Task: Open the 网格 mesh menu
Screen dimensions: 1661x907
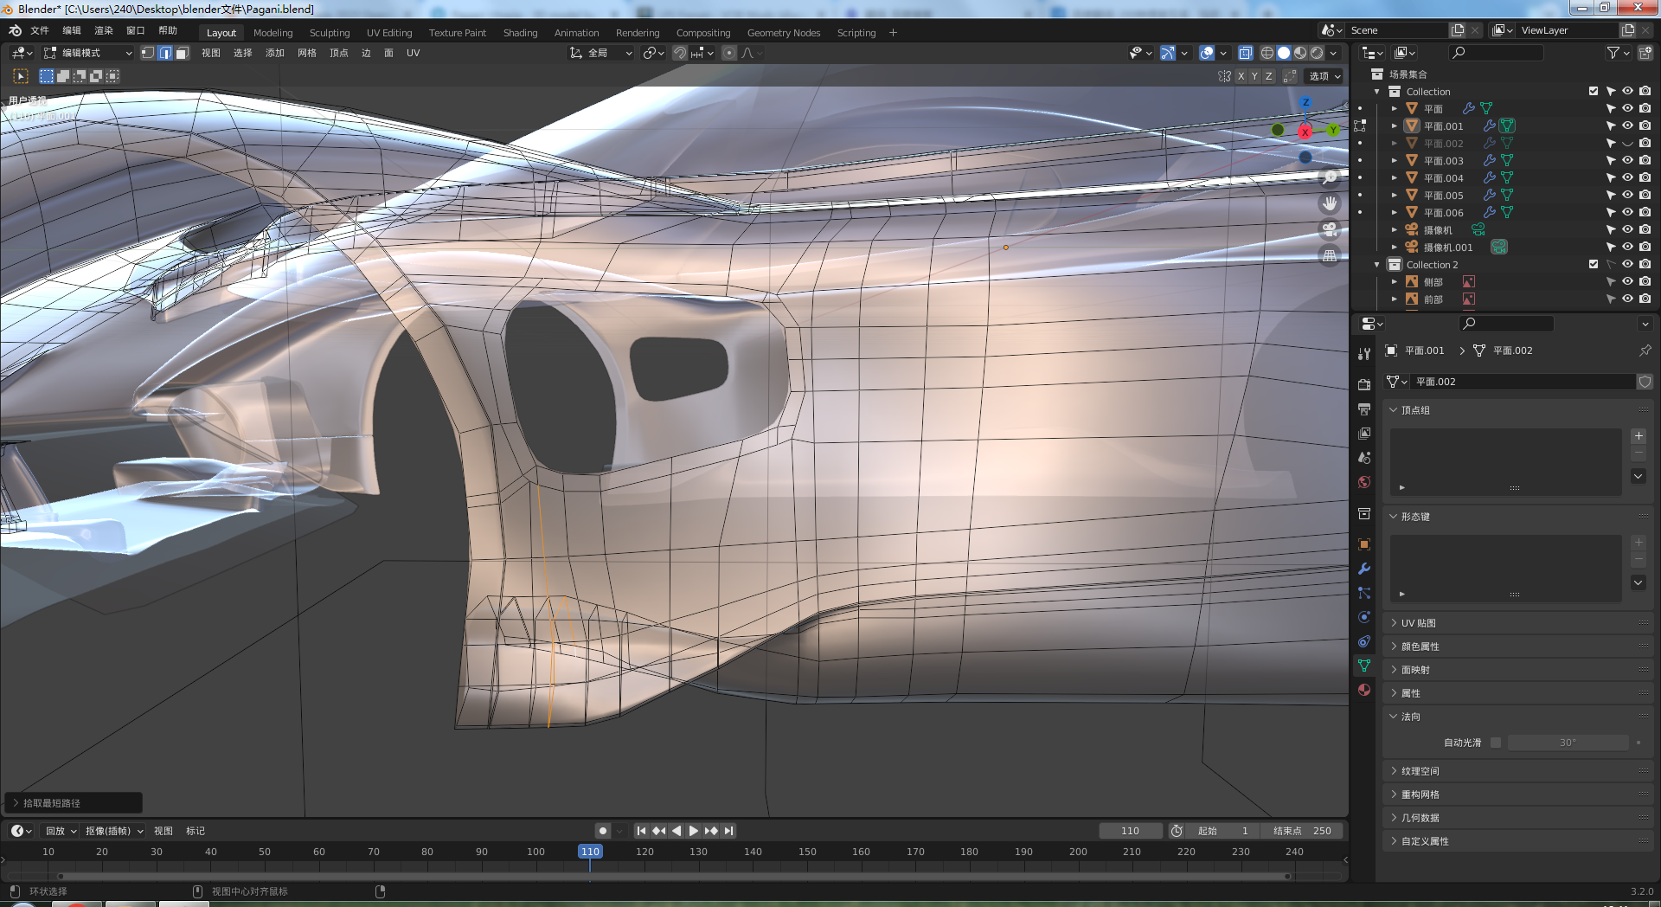Action: (x=306, y=53)
